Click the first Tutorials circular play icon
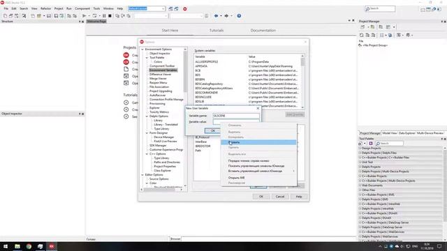447x251 pixels. 126,102
